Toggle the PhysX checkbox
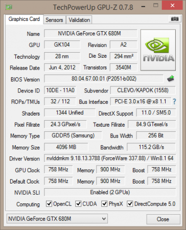 click(x=104, y=203)
